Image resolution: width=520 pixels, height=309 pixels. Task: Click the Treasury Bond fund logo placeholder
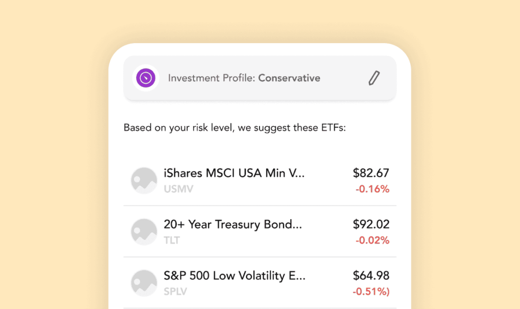144,231
